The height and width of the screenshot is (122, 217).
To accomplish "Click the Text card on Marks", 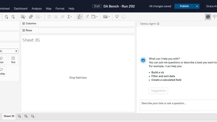I will tap(13, 60).
